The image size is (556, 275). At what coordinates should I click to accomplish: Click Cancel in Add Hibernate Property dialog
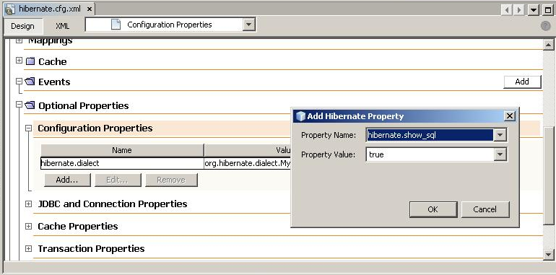click(485, 209)
